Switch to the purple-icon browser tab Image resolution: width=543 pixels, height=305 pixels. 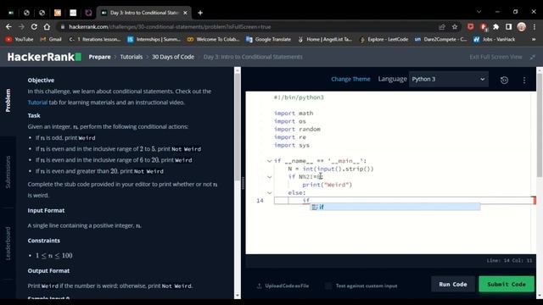point(88,13)
